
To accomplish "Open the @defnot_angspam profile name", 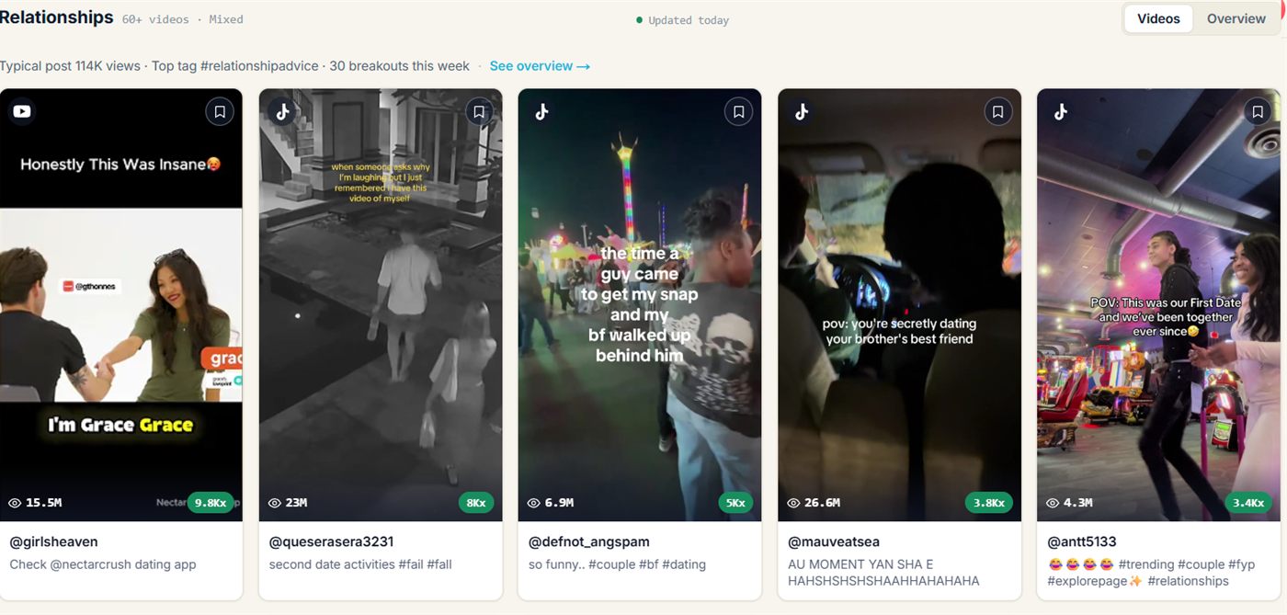I will (589, 541).
